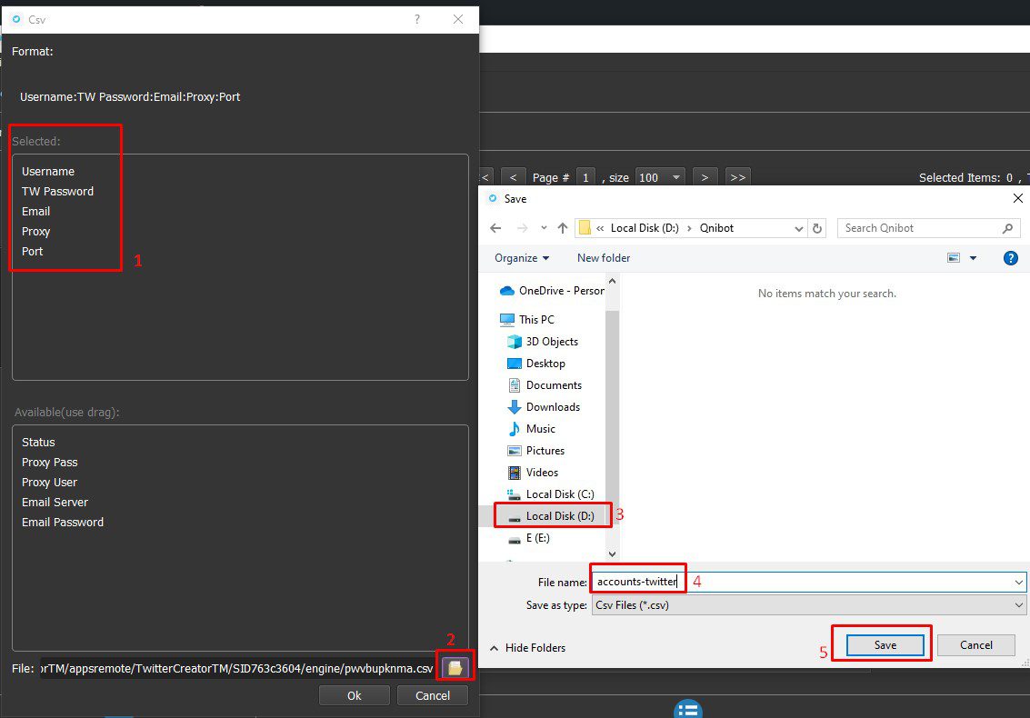
Task: Click the refresh icon beside address bar
Action: click(x=817, y=228)
